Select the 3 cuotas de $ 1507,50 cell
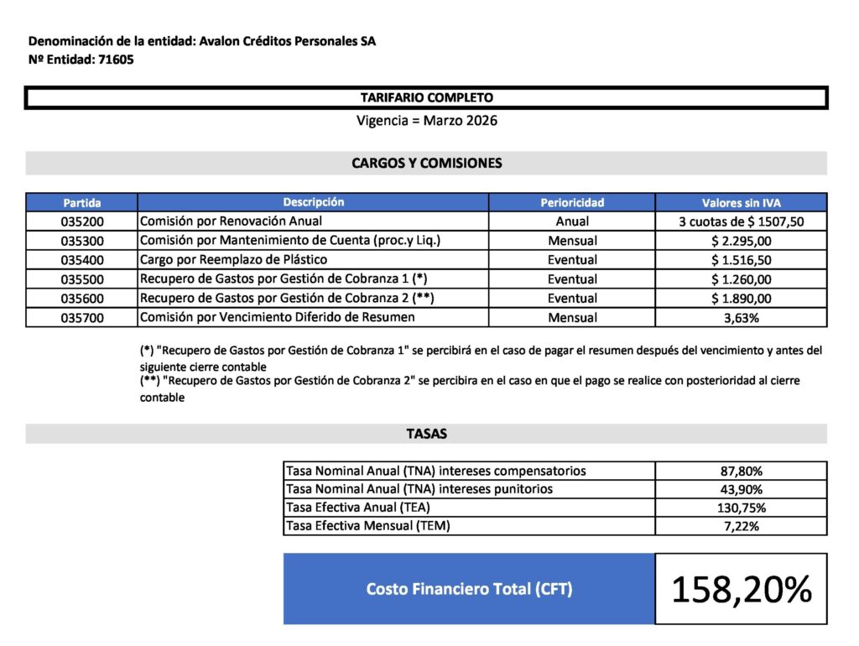Viewport: 859px width, 646px height. (741, 222)
